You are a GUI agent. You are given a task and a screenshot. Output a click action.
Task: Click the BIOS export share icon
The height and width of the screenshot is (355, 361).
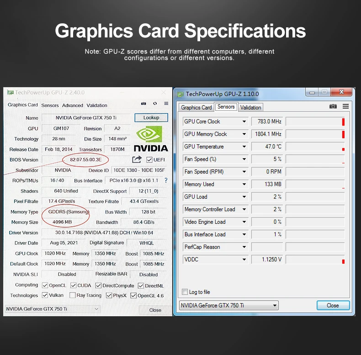coord(137,159)
